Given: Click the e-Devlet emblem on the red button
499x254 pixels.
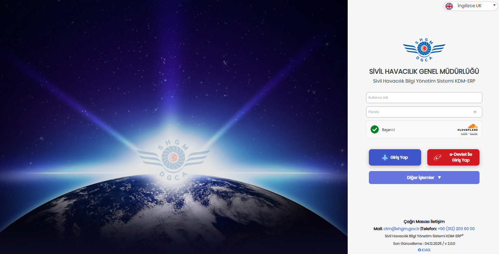Looking at the screenshot, I should pos(438,157).
